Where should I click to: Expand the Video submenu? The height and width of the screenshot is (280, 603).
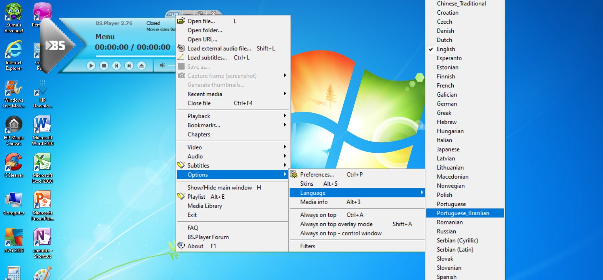232,147
